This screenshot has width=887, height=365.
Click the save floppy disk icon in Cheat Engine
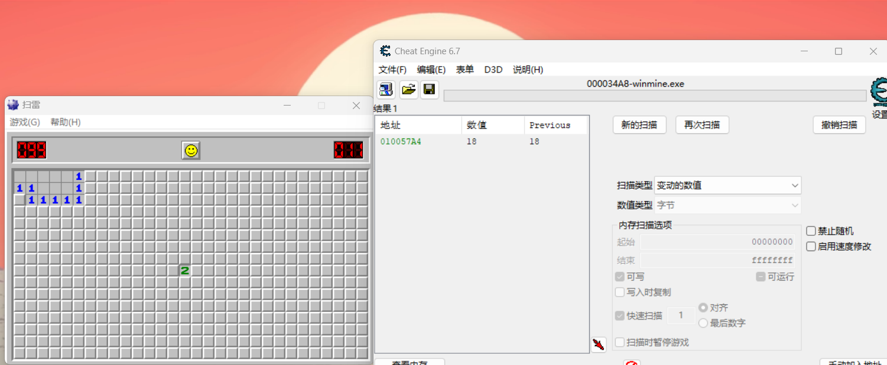click(x=430, y=90)
